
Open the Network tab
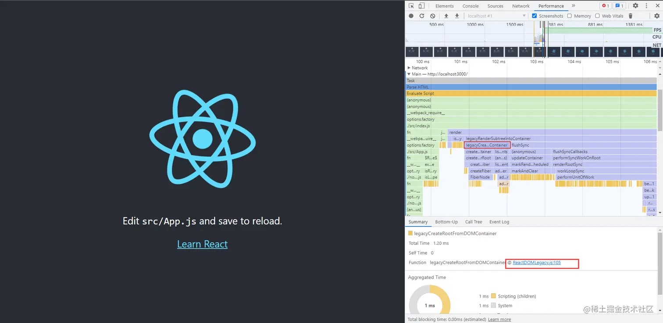tap(521, 6)
